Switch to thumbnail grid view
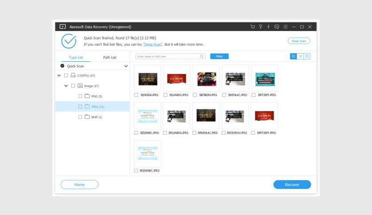This screenshot has width=372, height=215. [x=293, y=56]
